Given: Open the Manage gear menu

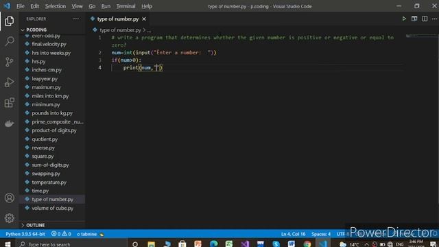Looking at the screenshot, I should [x=9, y=218].
